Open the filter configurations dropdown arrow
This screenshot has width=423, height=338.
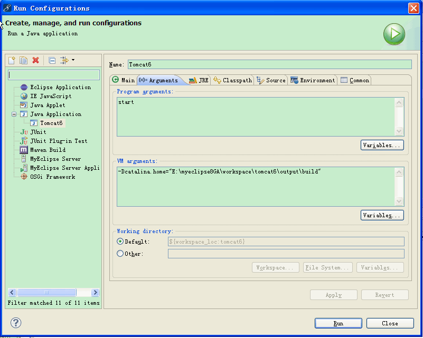click(73, 60)
